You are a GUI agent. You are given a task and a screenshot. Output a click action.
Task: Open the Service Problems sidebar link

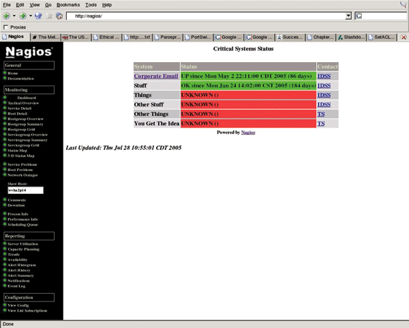[x=22, y=164]
